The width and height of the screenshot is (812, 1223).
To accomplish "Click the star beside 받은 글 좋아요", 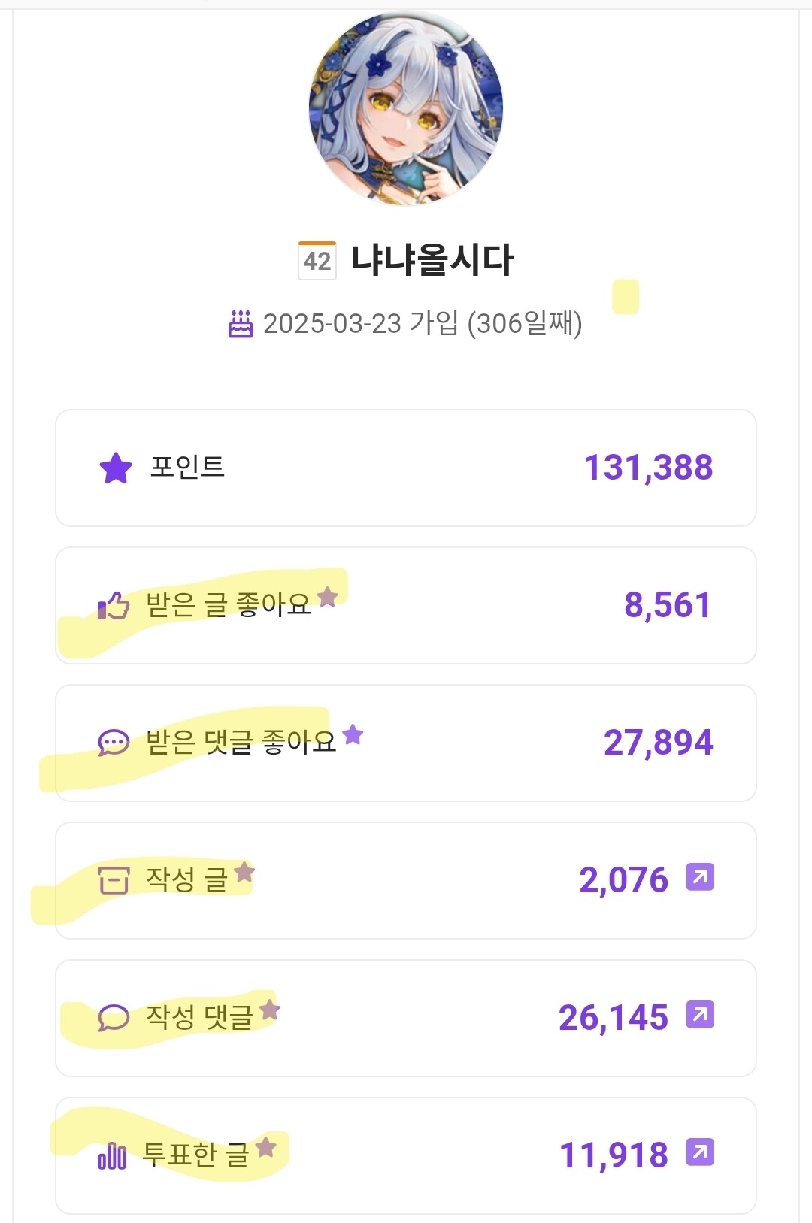I will tap(327, 597).
